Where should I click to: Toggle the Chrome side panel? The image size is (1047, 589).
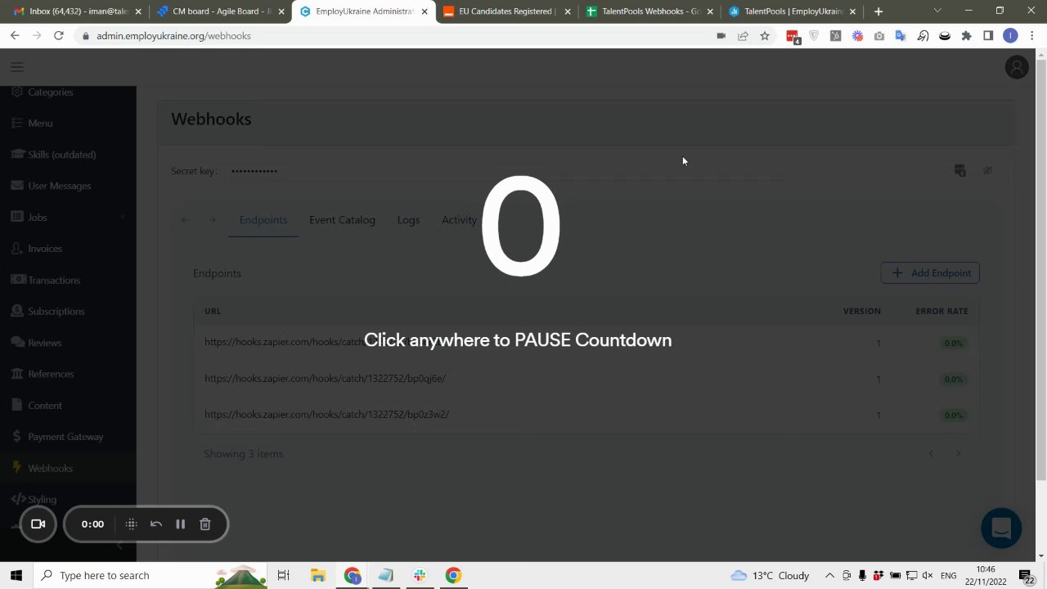988,36
